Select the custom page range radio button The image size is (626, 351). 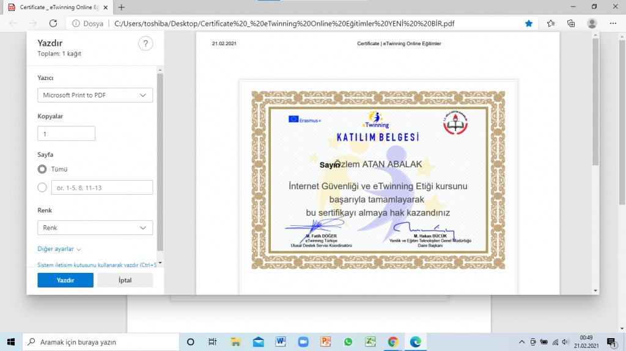pos(42,187)
